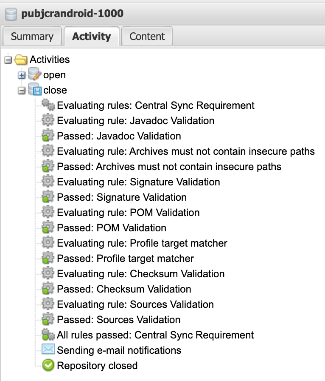Select Passed: Sources Validation entry
Viewport: 325px width, 381px height.
tap(119, 319)
